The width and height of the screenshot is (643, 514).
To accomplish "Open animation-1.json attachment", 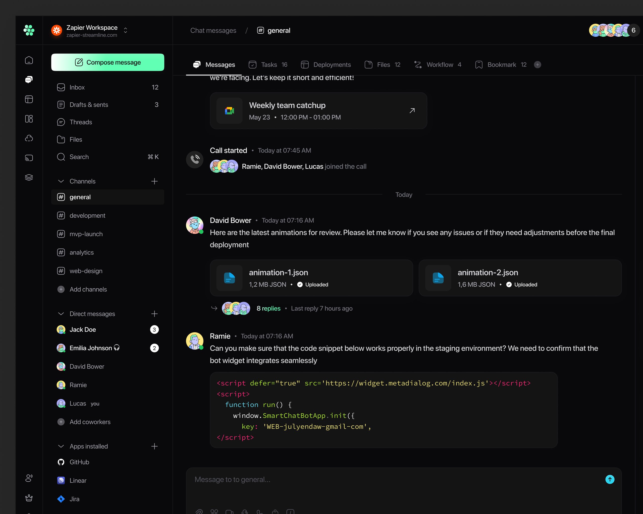I will coord(311,278).
